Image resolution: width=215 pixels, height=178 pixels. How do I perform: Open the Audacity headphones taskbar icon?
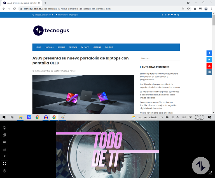click(46, 117)
